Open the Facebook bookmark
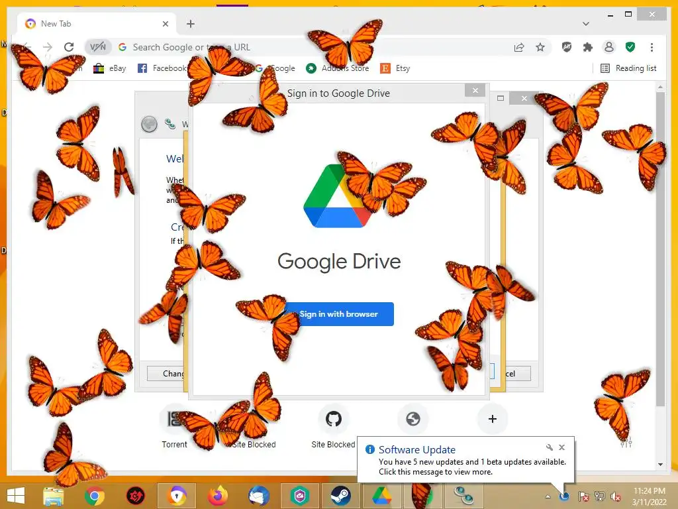678x509 pixels. point(162,68)
